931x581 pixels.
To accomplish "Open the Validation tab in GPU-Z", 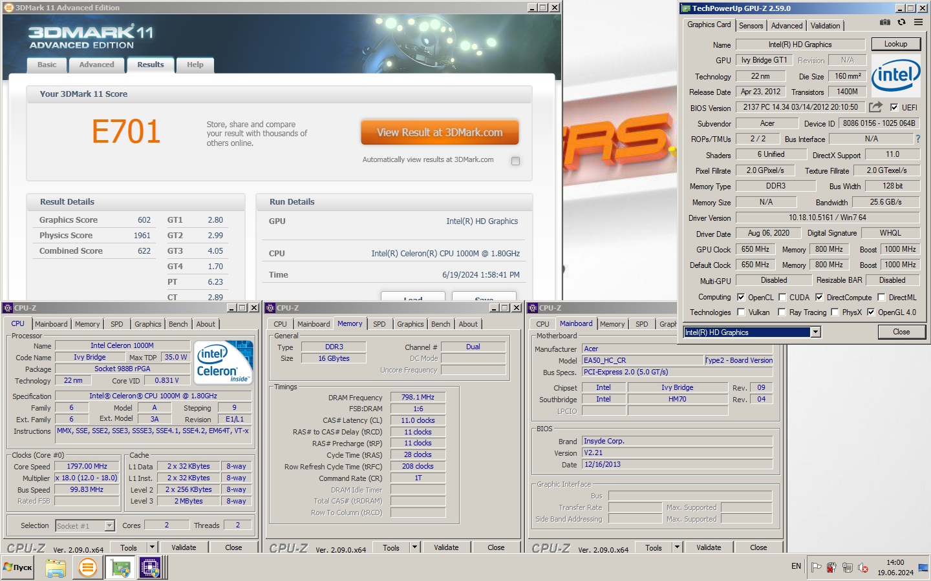I will point(825,26).
